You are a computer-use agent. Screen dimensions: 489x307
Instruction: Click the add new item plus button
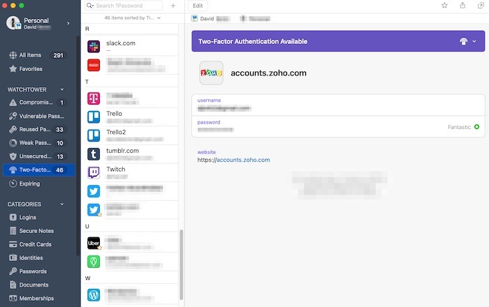click(173, 6)
